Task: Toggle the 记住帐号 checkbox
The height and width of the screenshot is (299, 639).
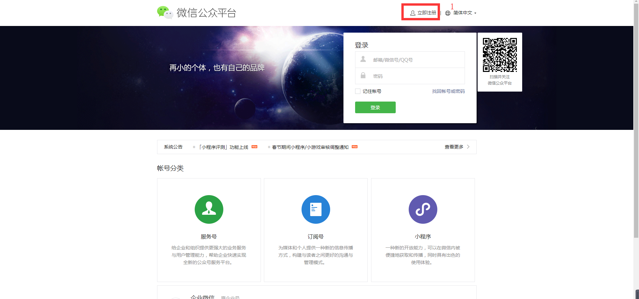Action: [x=358, y=91]
